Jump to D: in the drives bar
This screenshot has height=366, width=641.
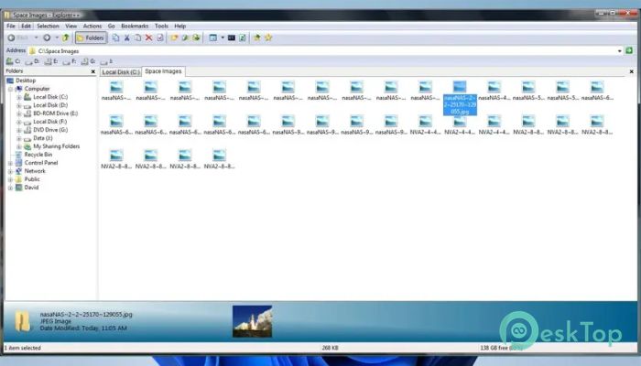click(x=32, y=61)
